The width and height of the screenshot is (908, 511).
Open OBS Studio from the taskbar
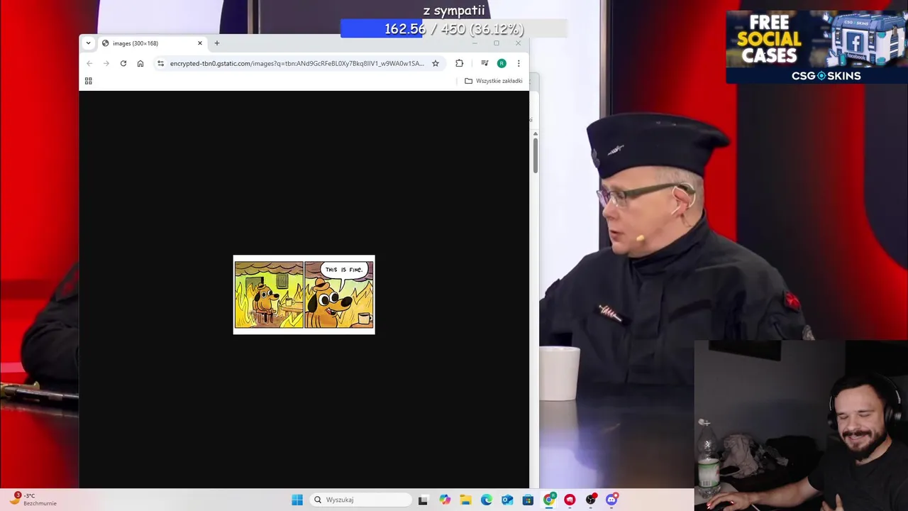(591, 500)
